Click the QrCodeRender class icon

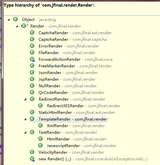pos(32,92)
